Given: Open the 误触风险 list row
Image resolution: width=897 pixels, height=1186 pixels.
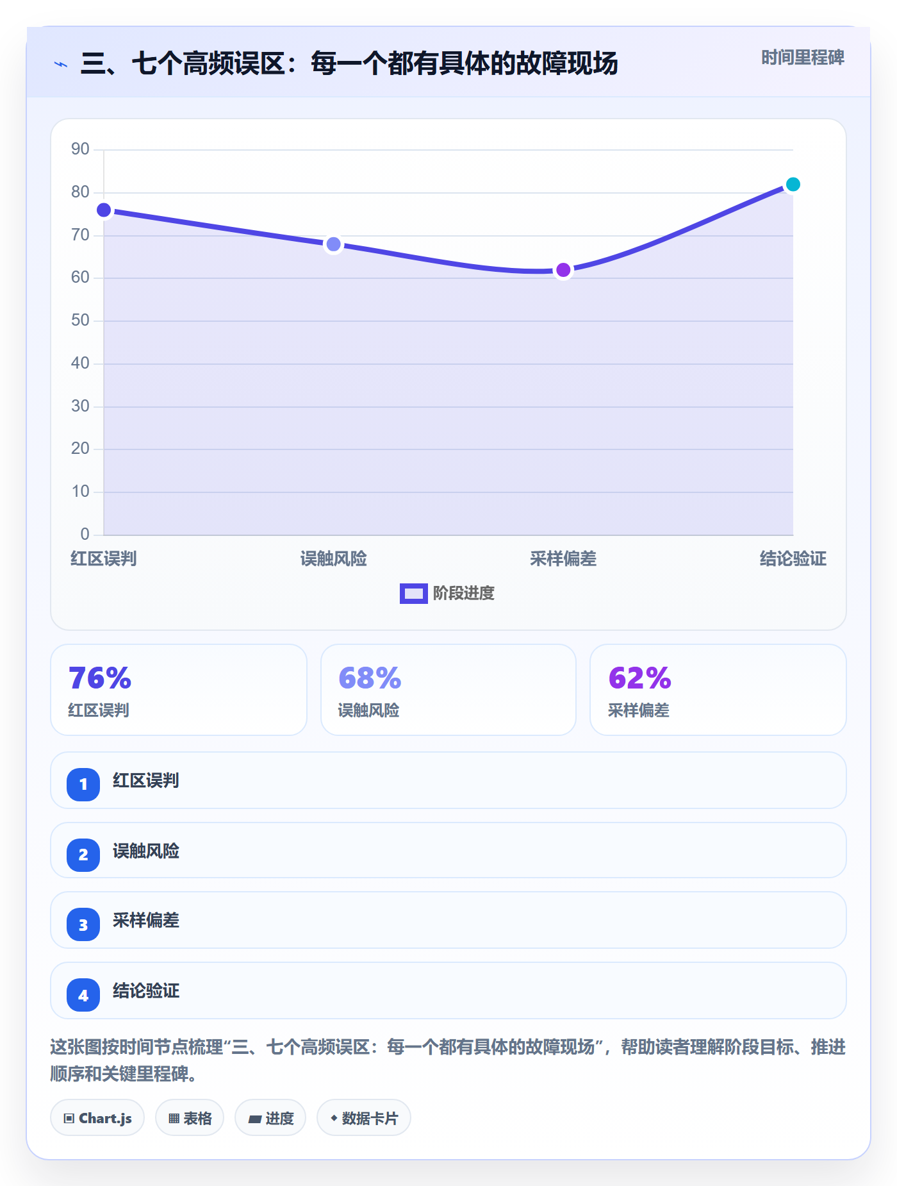Looking at the screenshot, I should [x=448, y=851].
